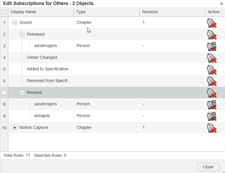Toggle the select-all checkbox in header
Screen dimensions: 225x173
coord(4,12)
